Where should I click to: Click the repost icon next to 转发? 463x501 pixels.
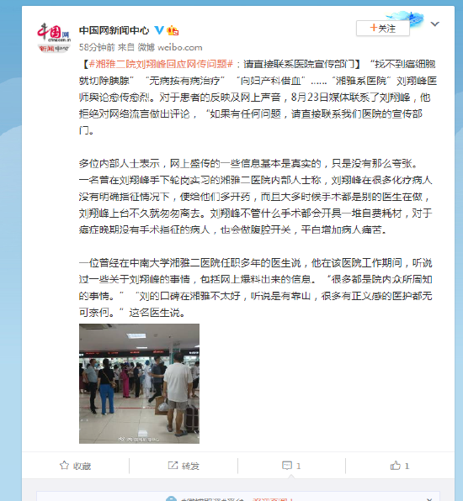coord(173,465)
